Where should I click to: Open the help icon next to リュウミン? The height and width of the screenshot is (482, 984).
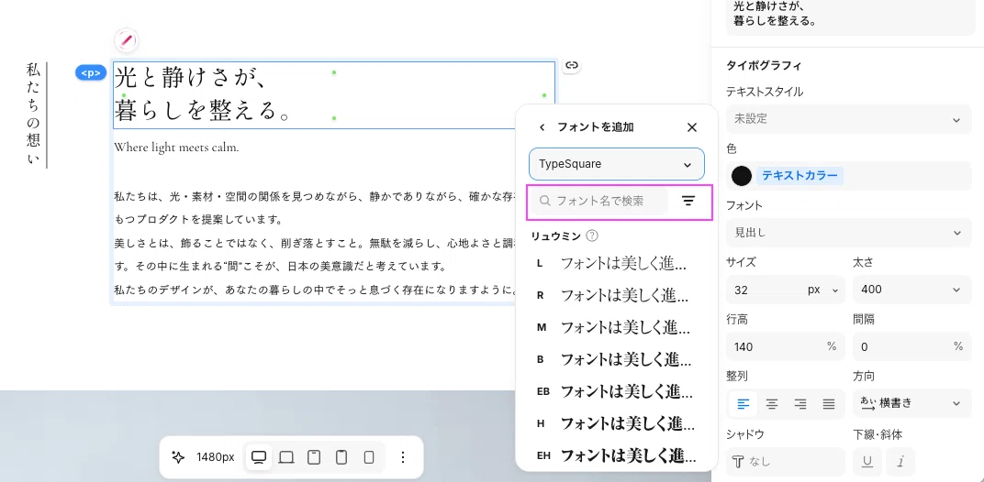[591, 236]
